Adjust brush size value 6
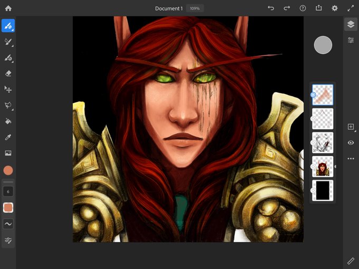 [8, 191]
